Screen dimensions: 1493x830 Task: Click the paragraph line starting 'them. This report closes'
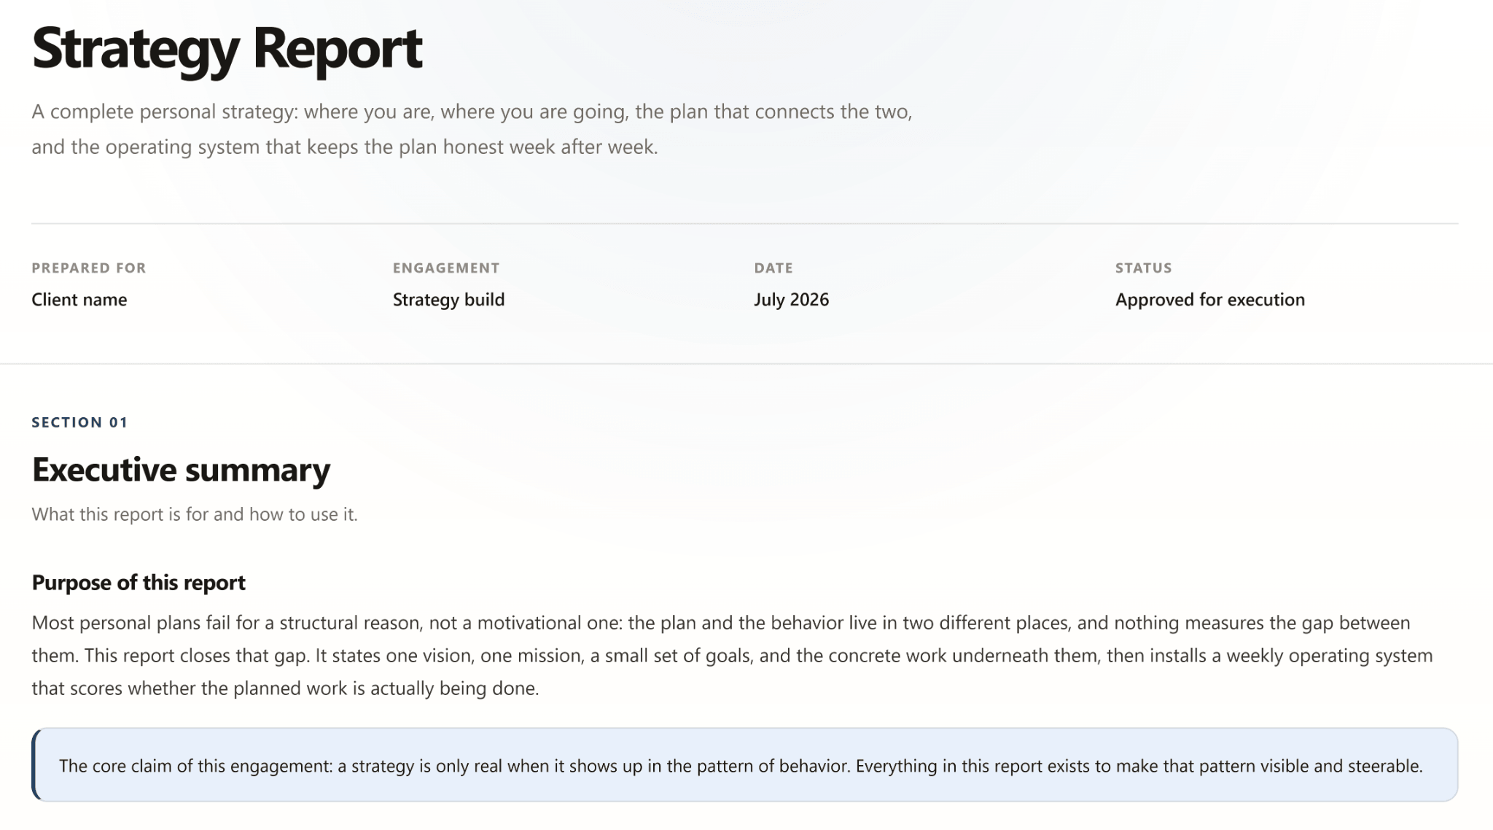coord(732,656)
